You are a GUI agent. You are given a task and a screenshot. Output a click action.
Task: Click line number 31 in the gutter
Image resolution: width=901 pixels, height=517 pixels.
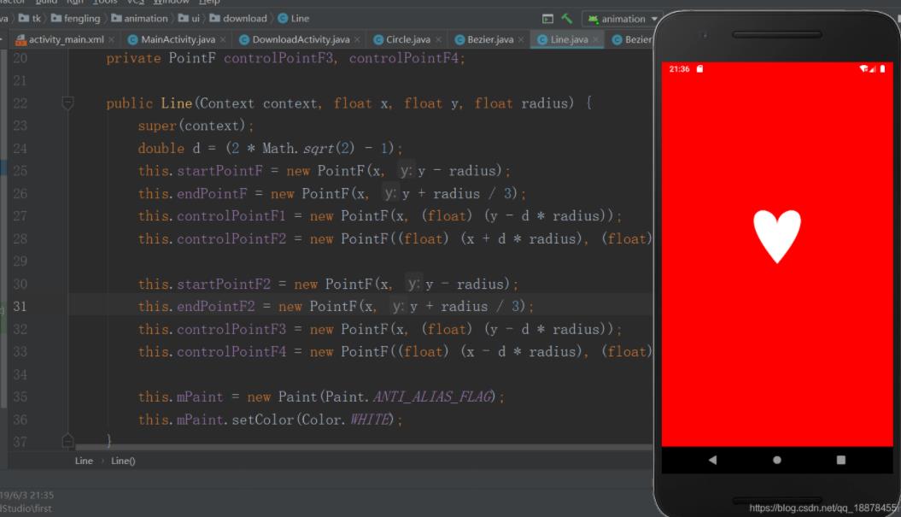tap(20, 306)
